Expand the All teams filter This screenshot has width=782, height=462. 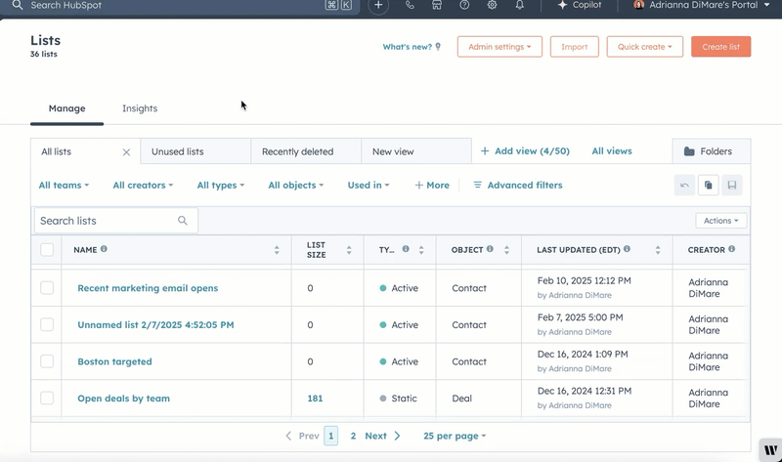(x=64, y=185)
